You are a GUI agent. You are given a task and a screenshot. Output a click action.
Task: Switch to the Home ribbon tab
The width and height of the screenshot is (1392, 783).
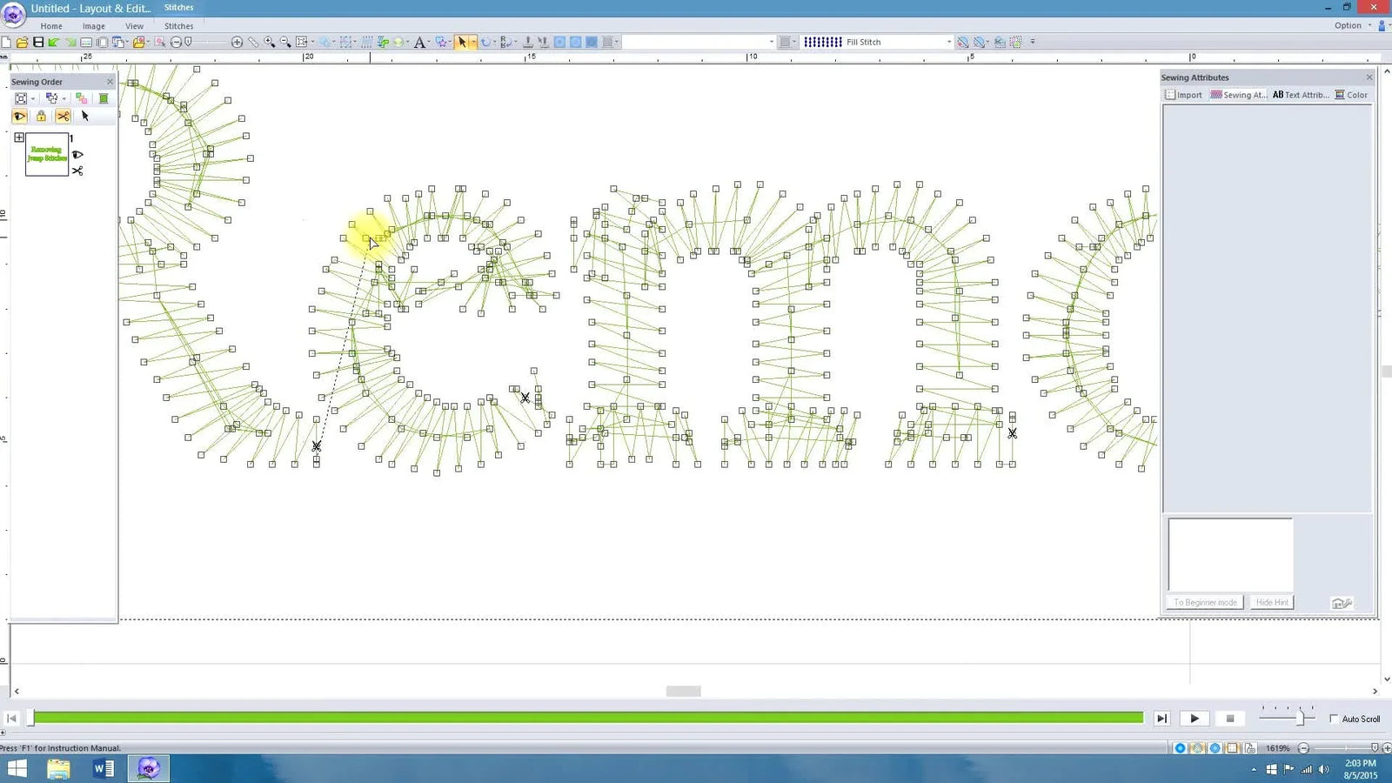[x=51, y=25]
